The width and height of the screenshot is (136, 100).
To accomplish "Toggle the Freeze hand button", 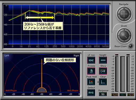I will [x=91, y=71].
